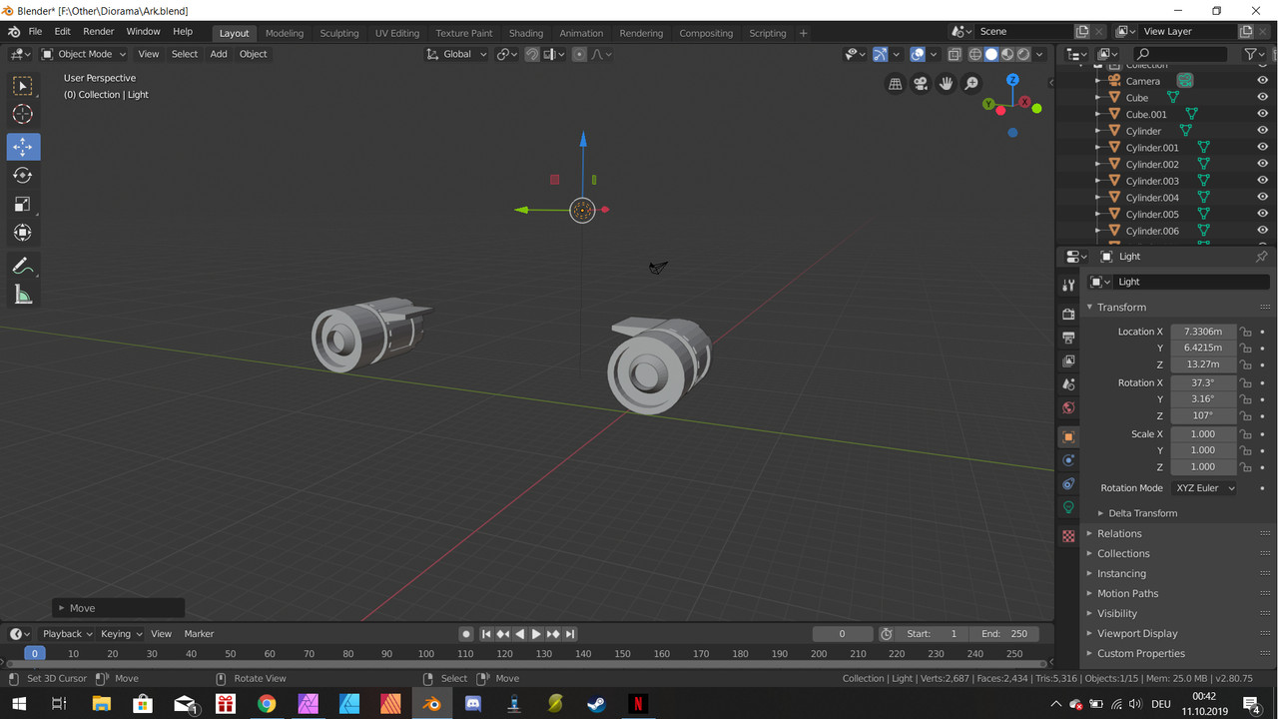
Task: Select the Measure tool
Action: click(x=23, y=296)
